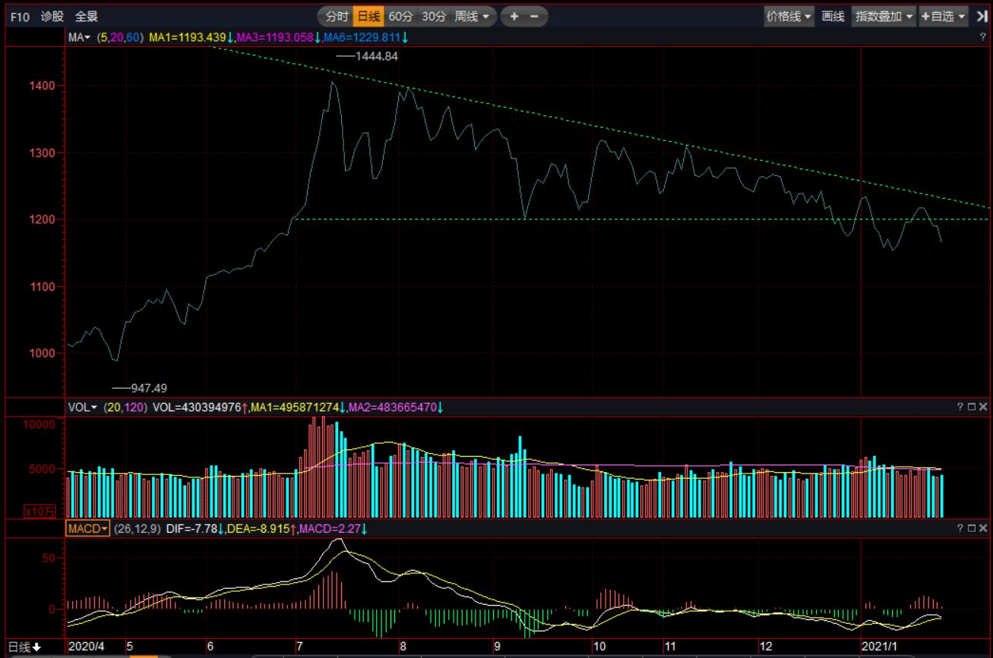The image size is (993, 658).
Task: Click the VOL=430394976 value readout
Action: click(x=200, y=408)
